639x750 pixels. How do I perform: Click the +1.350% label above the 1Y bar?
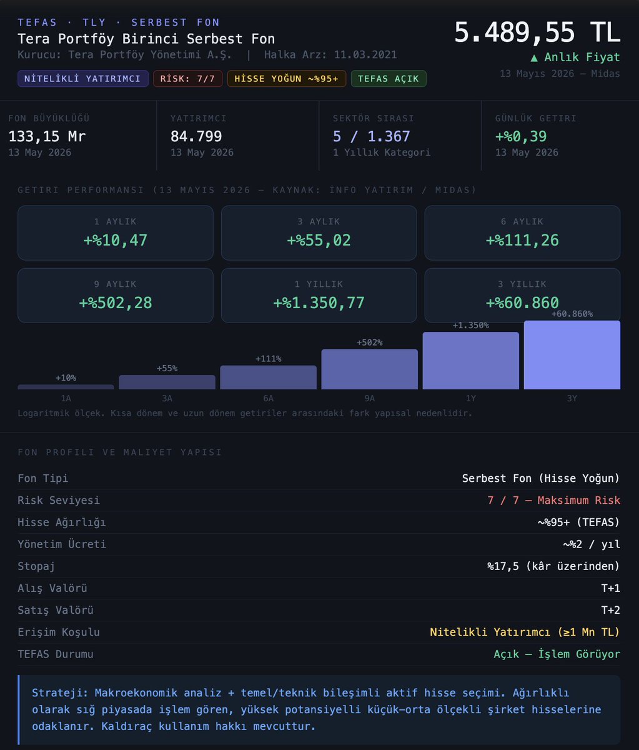point(470,325)
